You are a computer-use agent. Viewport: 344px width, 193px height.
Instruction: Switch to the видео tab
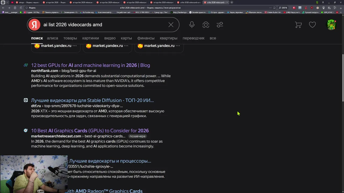tap(110, 38)
